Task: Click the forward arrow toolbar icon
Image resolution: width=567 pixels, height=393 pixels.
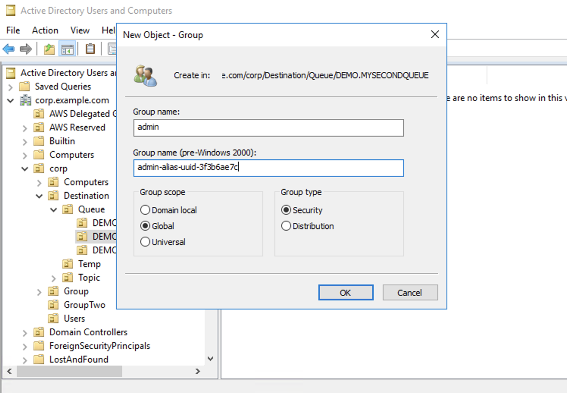Action: point(26,49)
